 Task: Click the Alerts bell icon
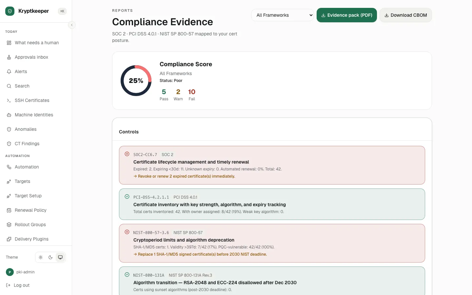(x=9, y=71)
